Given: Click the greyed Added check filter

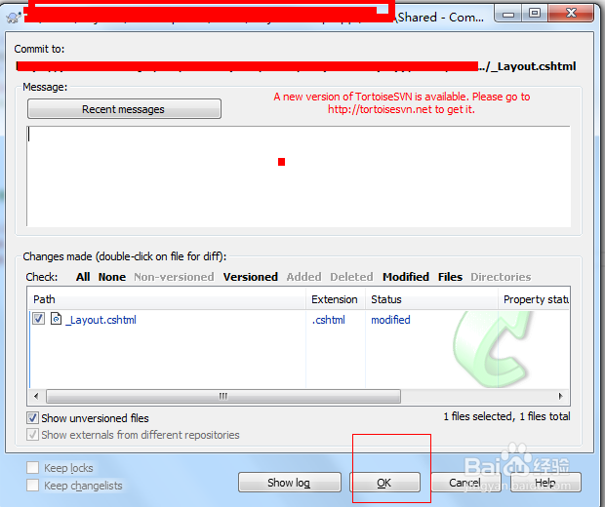Looking at the screenshot, I should tap(303, 277).
